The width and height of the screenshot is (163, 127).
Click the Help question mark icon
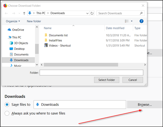click(x=141, y=21)
